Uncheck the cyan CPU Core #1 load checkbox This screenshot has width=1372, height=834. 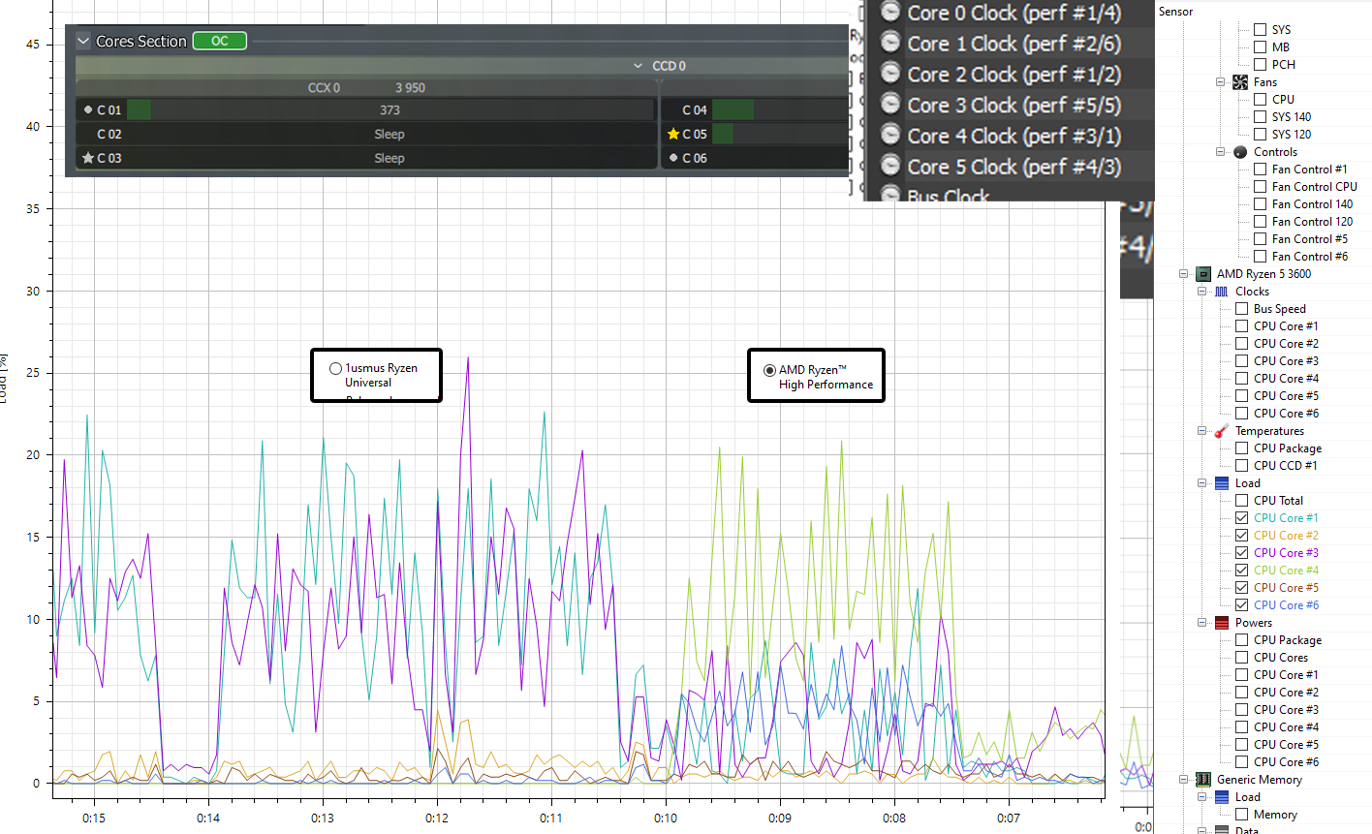click(x=1242, y=518)
